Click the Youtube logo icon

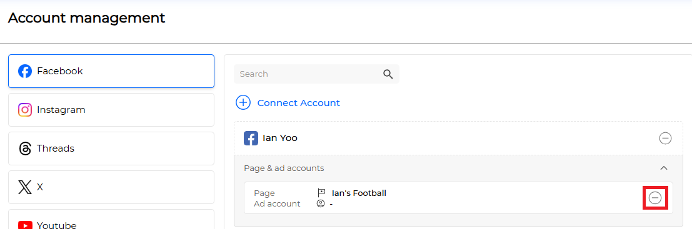coord(25,225)
